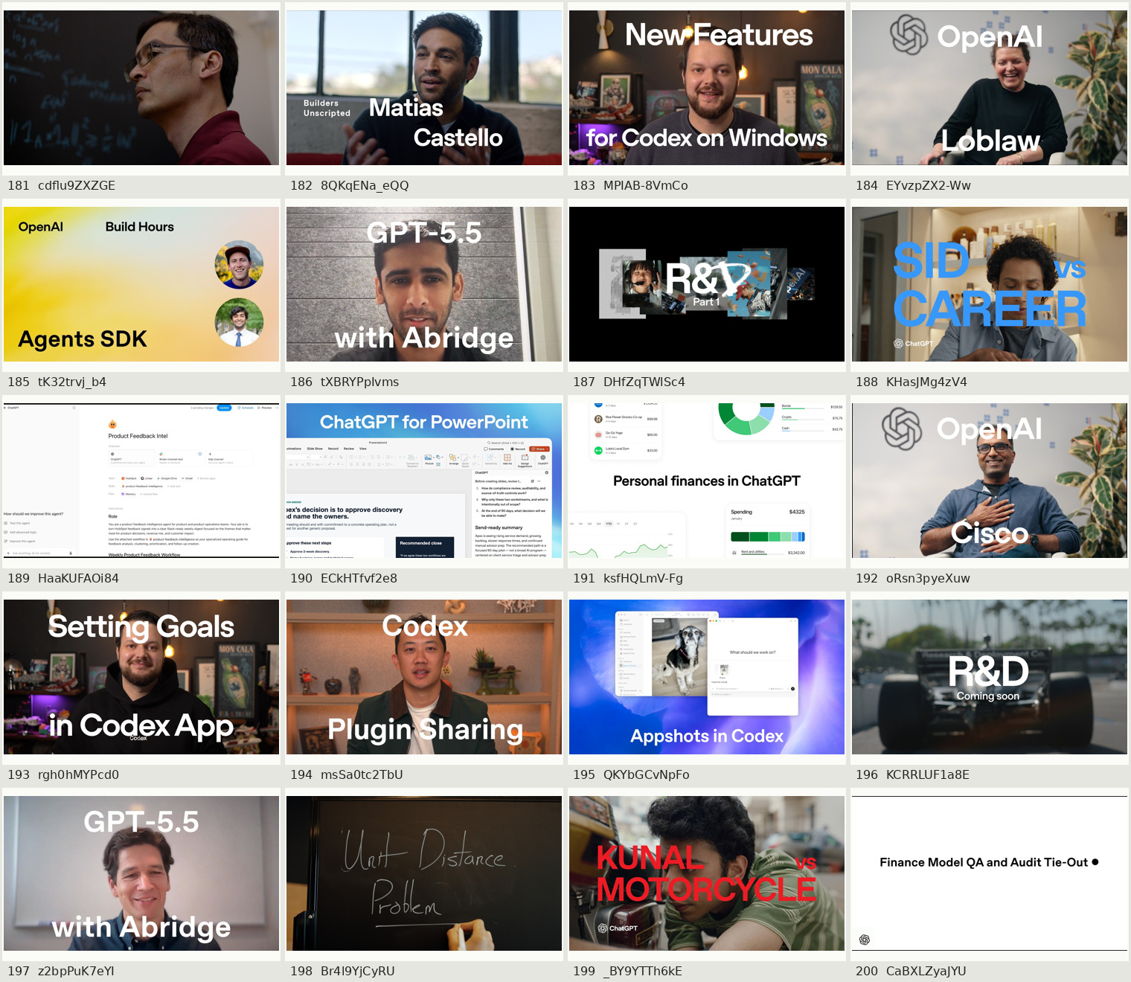This screenshot has width=1131, height=982.
Task: Select the Appshots in Codex thumbnail
Action: point(707,677)
